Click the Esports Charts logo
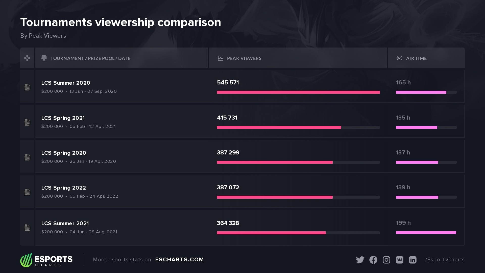The image size is (485, 273). pyautogui.click(x=46, y=260)
